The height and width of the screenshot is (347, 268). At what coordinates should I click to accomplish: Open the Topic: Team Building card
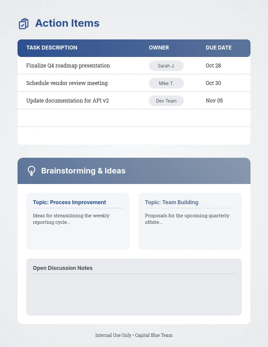pyautogui.click(x=190, y=221)
